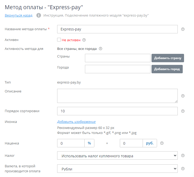Click help icon beside the Описание textarea
Image resolution: width=194 pixels, height=177 pixels.
(183, 96)
